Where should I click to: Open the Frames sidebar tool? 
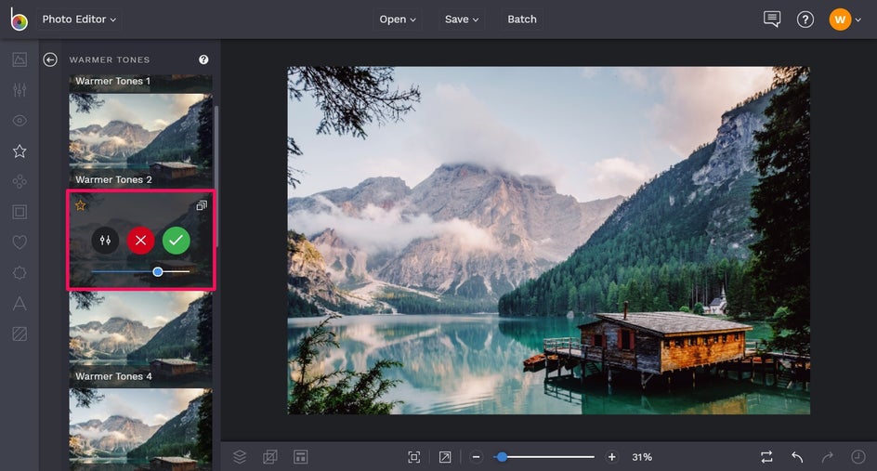pyautogui.click(x=20, y=212)
